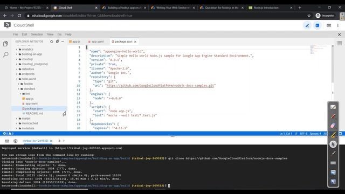Click the errors and warnings status indicator
Viewport: 345px width, 194px height.
pos(8,134)
